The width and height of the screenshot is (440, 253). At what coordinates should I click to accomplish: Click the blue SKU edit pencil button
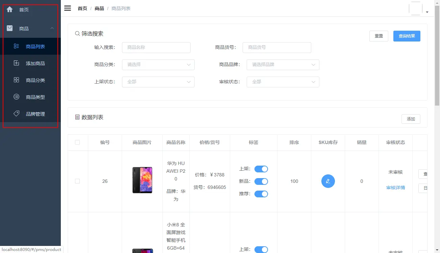click(x=328, y=181)
